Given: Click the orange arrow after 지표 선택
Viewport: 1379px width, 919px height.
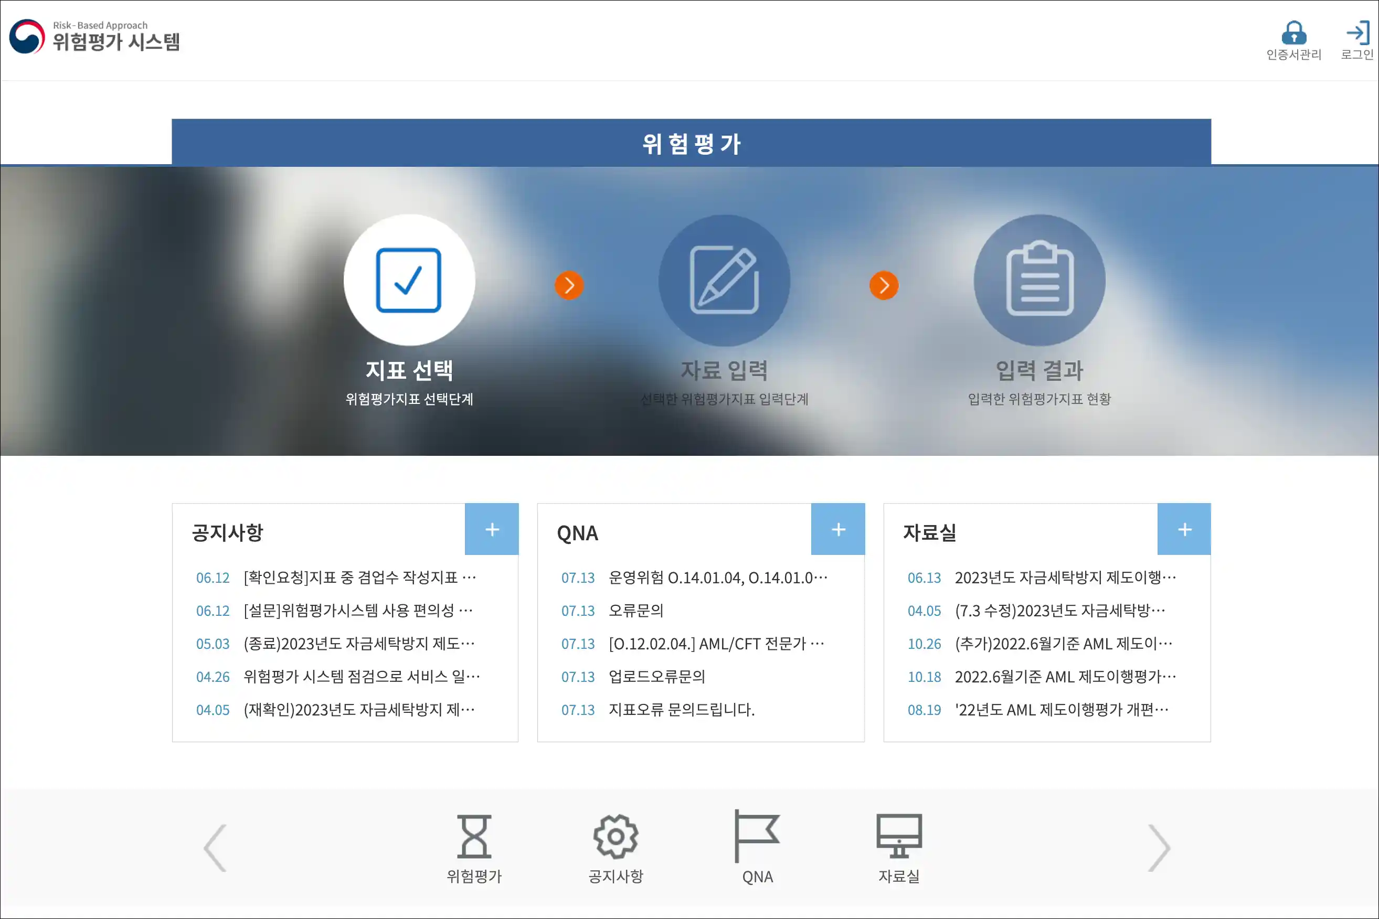Looking at the screenshot, I should 569,285.
